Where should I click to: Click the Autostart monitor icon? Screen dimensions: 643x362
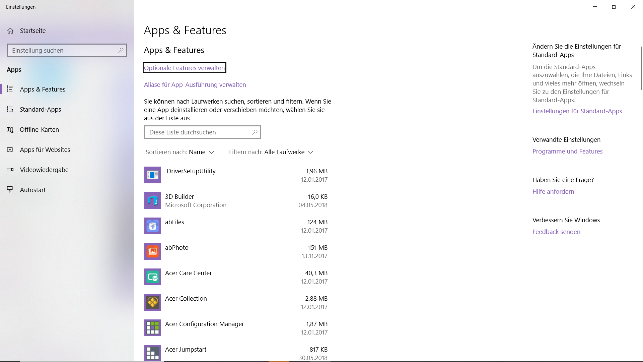(10, 189)
